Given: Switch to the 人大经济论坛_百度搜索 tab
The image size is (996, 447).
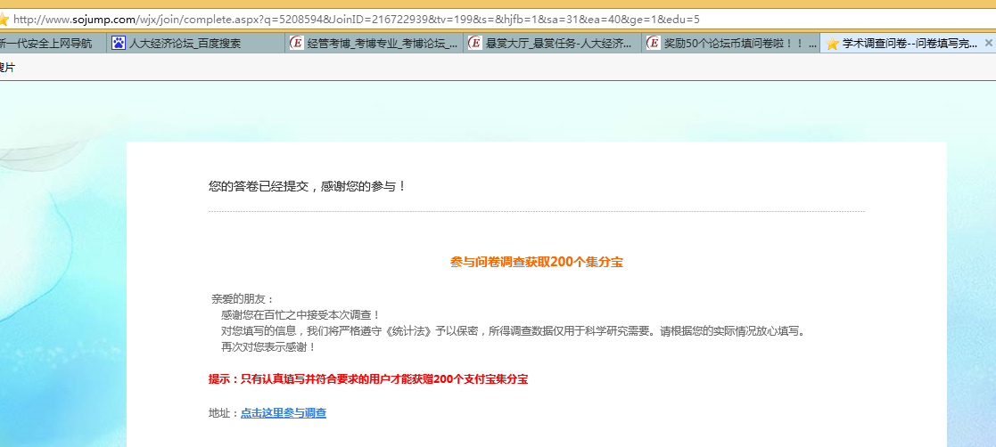Looking at the screenshot, I should tap(195, 43).
